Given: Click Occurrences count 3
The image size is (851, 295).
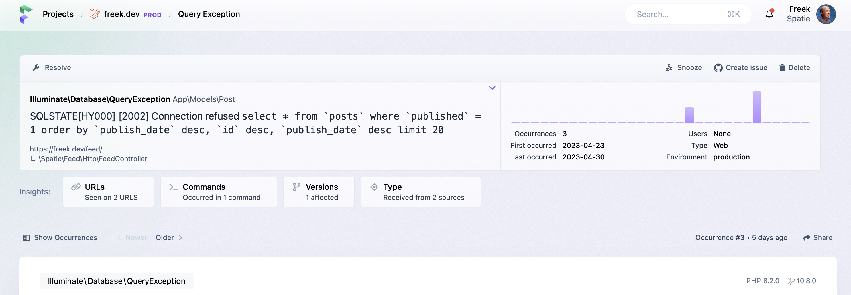Looking at the screenshot, I should pos(565,134).
